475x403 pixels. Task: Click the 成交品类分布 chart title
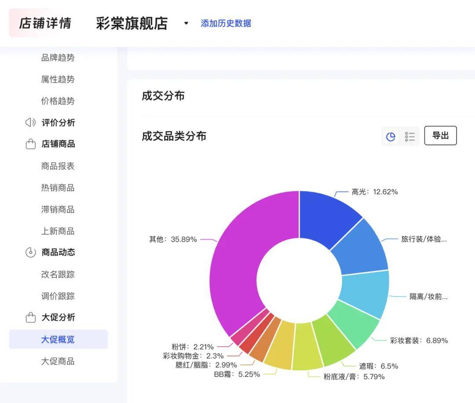pyautogui.click(x=174, y=136)
